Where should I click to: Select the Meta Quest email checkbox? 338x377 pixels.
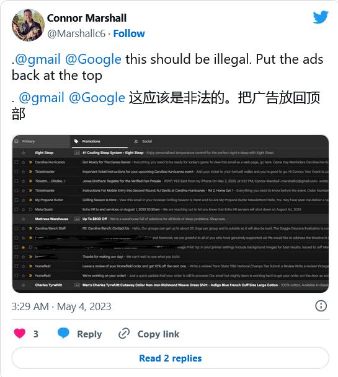[16, 209]
